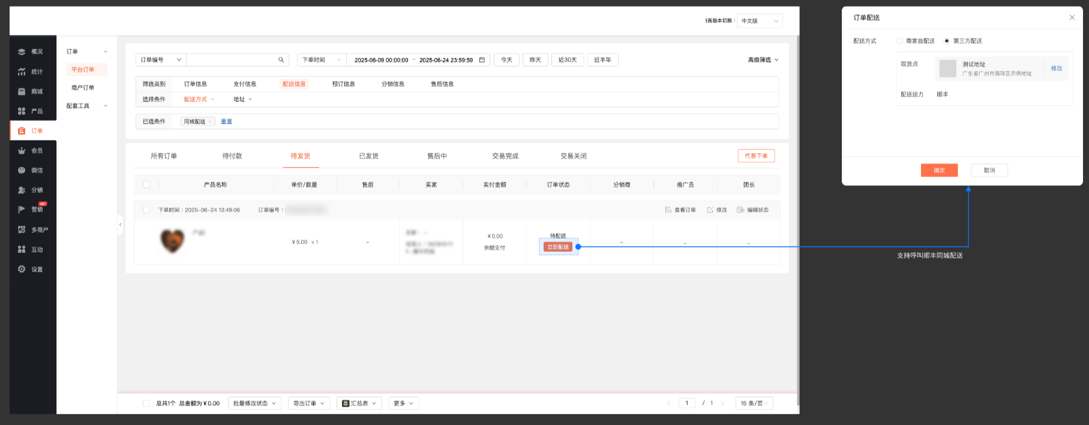Screen dimensions: 1089x425
Task: Select 商家自配送 radio option
Action: 899,41
